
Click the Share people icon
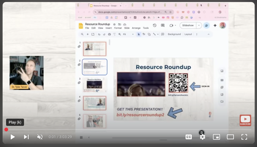coord(207,25)
